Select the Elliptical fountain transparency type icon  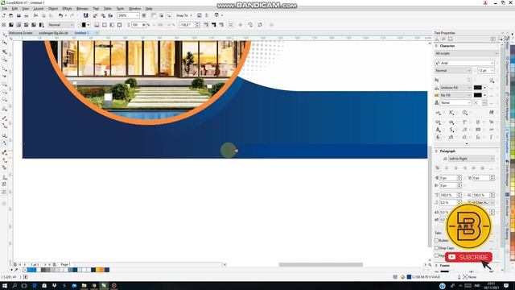pos(105,25)
